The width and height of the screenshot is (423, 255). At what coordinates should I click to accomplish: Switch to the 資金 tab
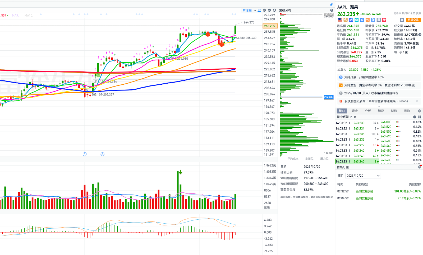pos(355,111)
